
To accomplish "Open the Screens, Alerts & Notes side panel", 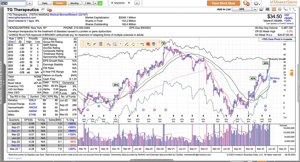I will 3,83.
